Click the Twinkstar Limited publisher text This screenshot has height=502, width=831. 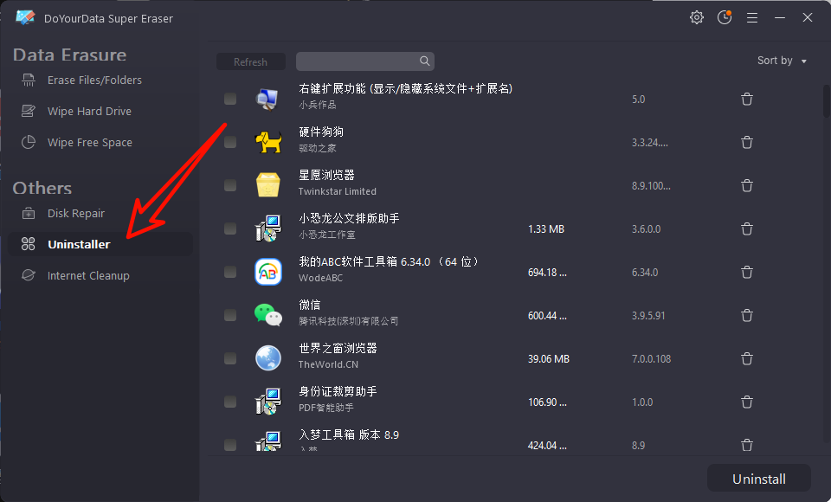337,191
